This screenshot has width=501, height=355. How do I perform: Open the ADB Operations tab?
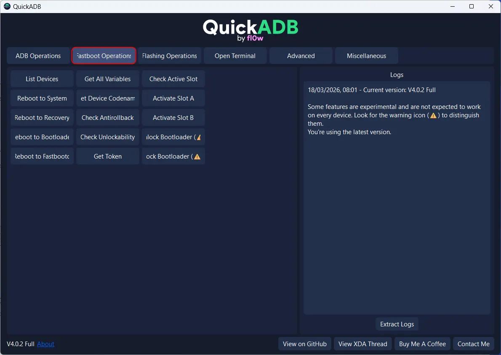click(38, 56)
